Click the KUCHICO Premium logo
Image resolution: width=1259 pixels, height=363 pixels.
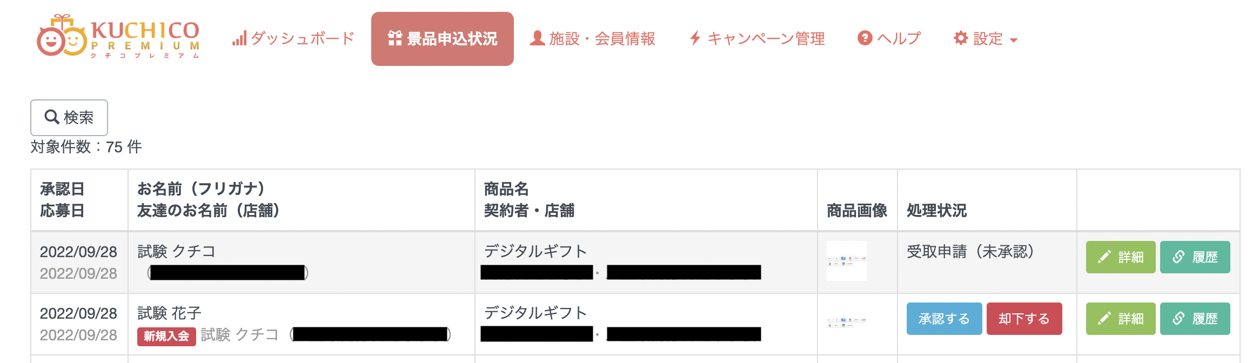pyautogui.click(x=118, y=36)
